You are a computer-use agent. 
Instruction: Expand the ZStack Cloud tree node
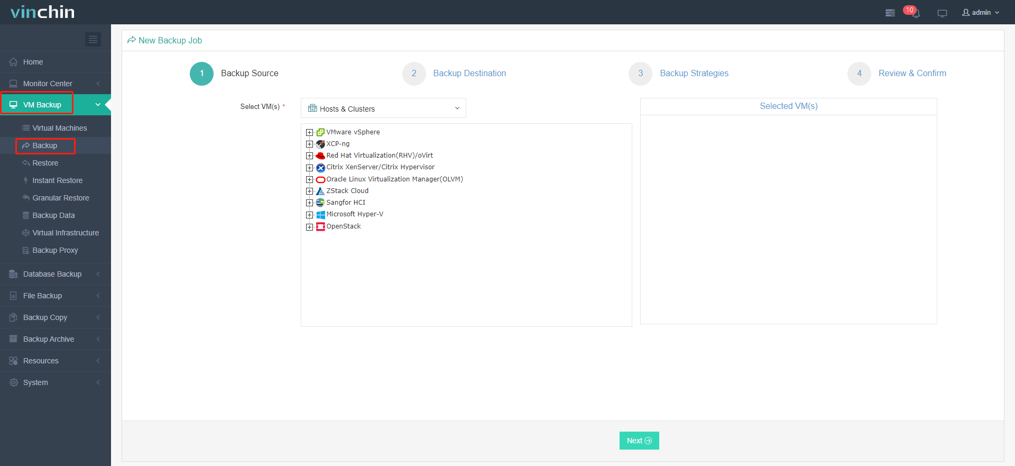[x=309, y=191]
